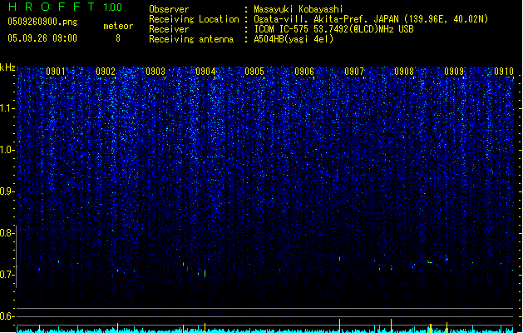Click the "Receiver" field label
Viewport: 523px width, 333px height.
169,29
